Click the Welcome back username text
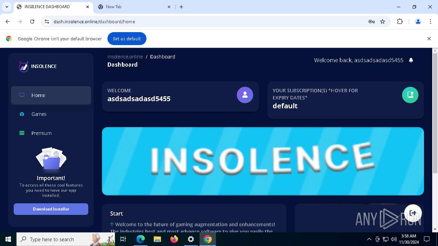 (x=359, y=60)
